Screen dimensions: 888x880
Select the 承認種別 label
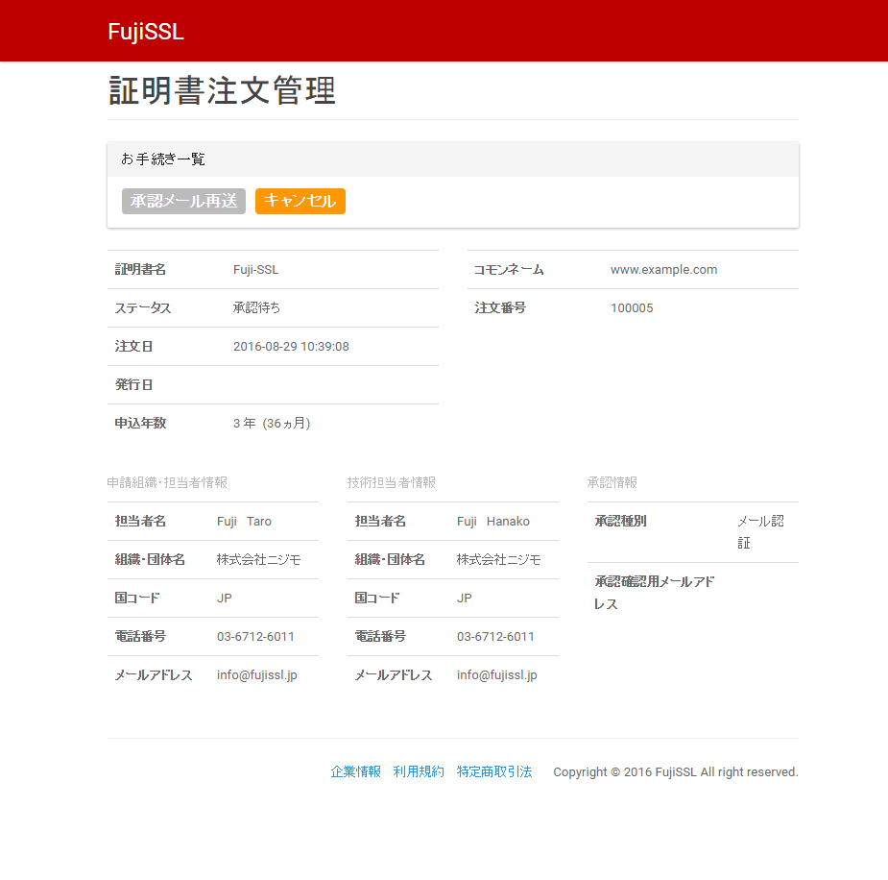coord(620,522)
